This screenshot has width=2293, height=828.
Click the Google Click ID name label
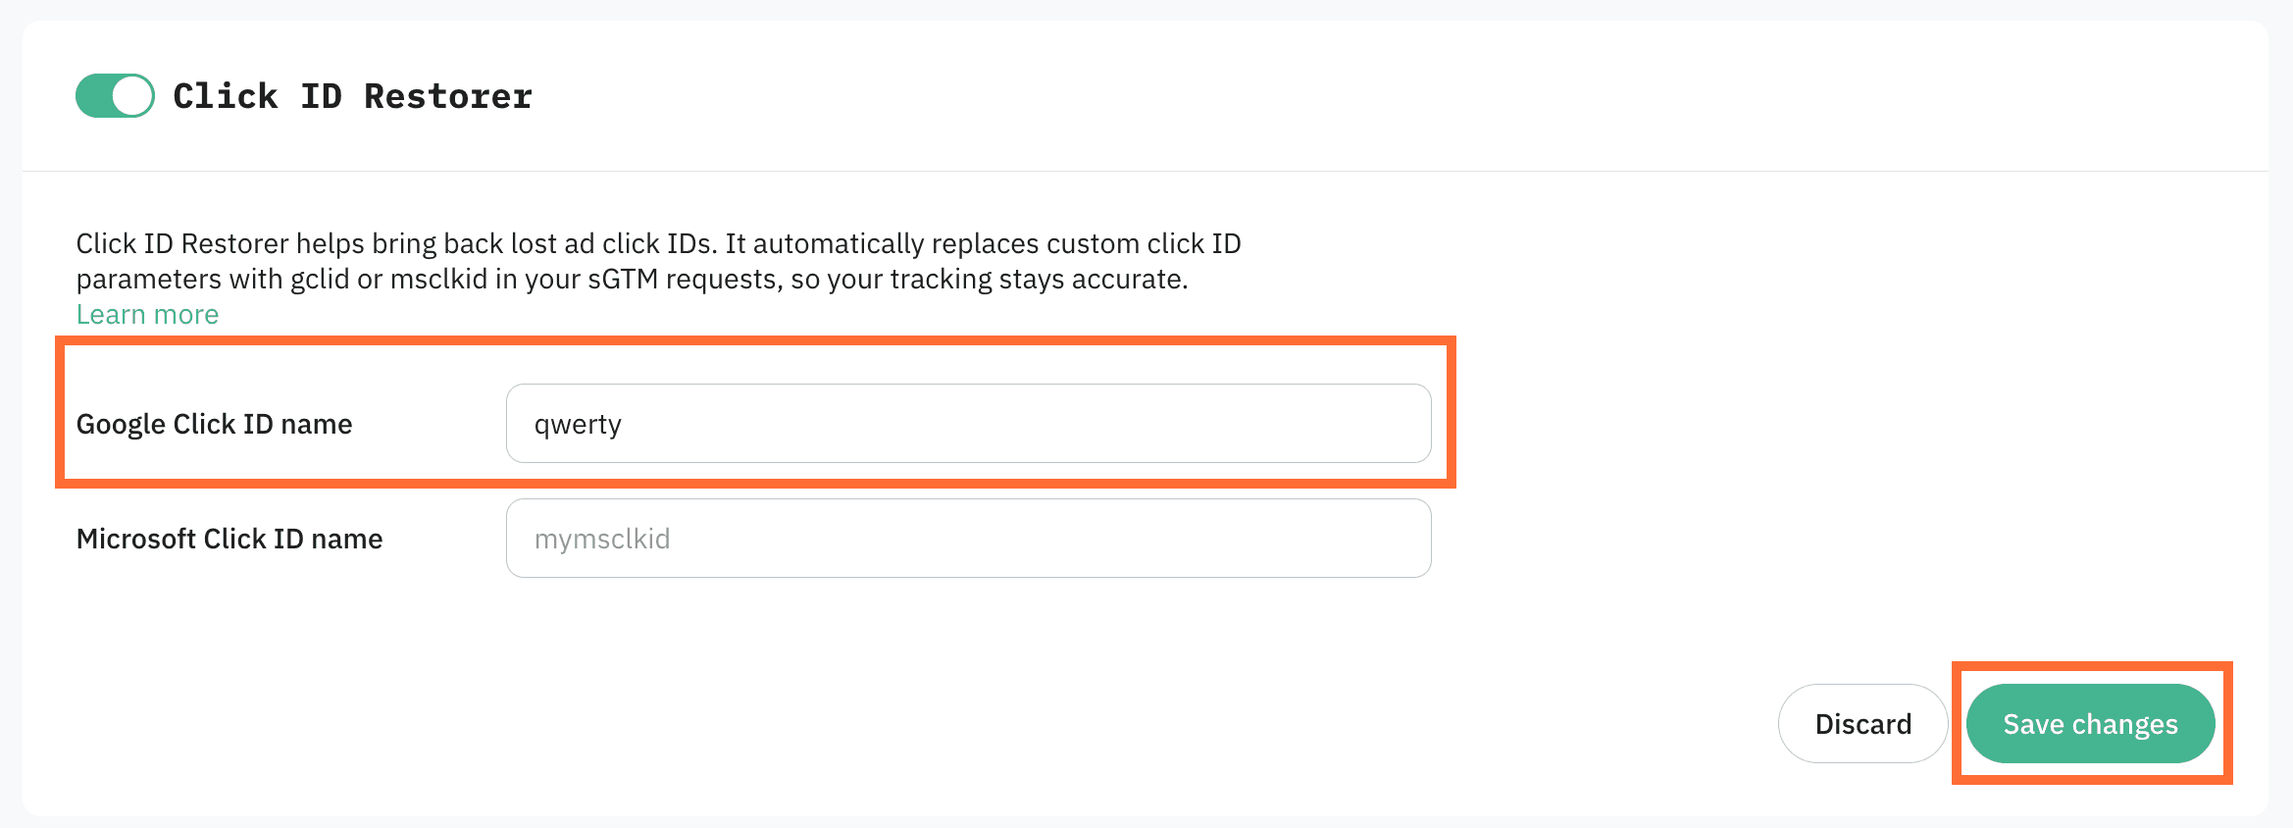pyautogui.click(x=214, y=424)
